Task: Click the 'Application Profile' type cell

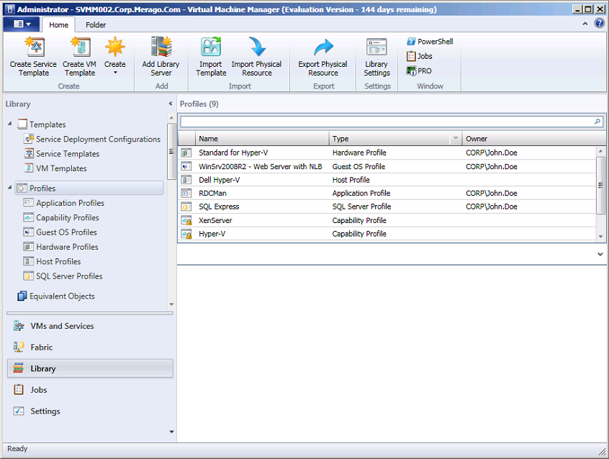Action: pos(361,194)
